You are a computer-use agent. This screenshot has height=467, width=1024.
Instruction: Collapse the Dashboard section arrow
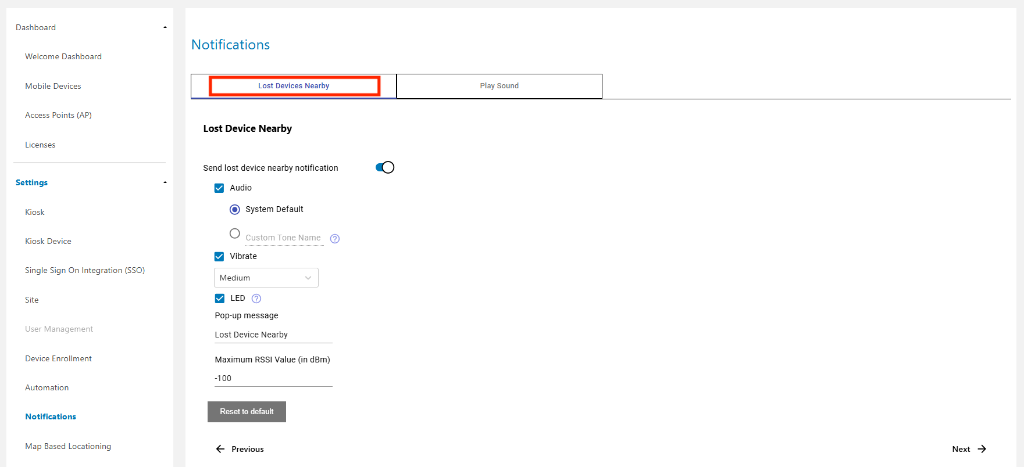(x=165, y=27)
